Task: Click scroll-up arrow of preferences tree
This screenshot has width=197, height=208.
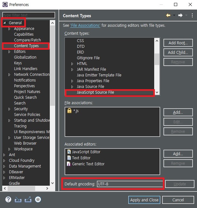Action: tap(52, 23)
